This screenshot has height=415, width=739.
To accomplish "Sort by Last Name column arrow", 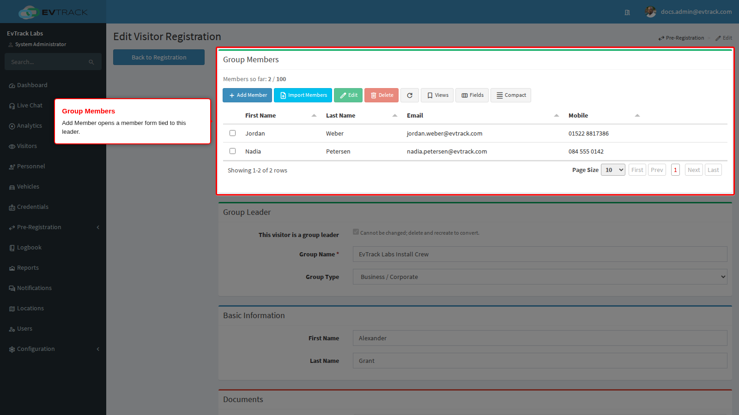I will tap(395, 116).
